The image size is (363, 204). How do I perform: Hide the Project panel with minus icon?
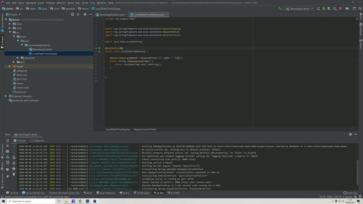(x=91, y=15)
